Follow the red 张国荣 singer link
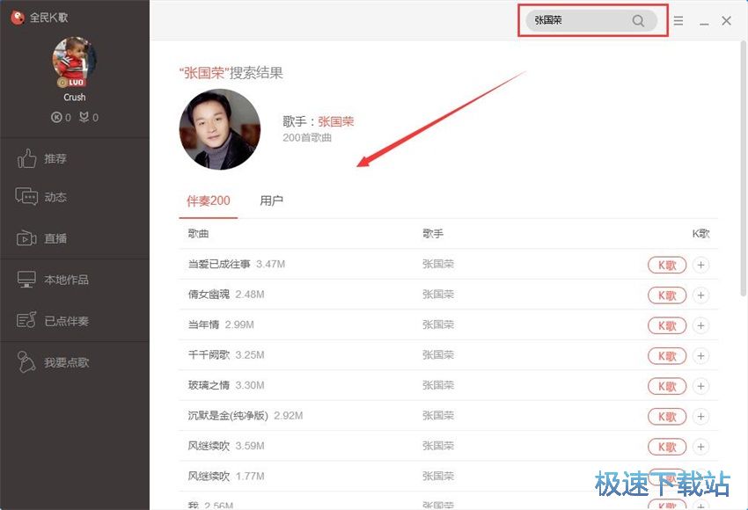This screenshot has width=748, height=510. click(x=336, y=121)
